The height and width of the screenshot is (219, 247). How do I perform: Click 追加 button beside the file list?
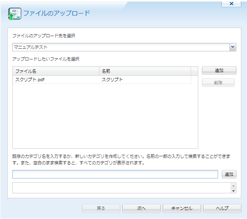coord(219,70)
